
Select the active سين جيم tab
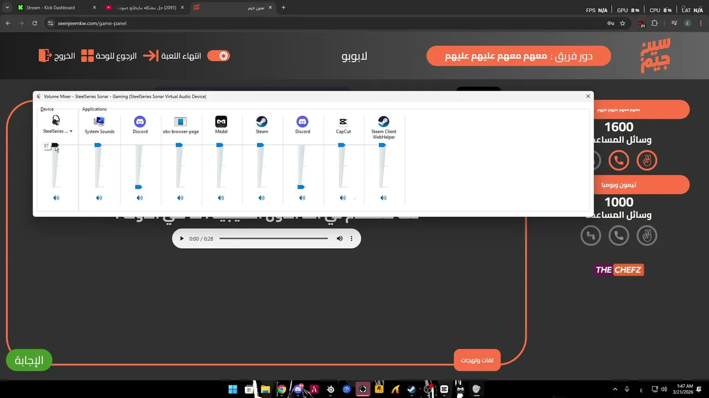pyautogui.click(x=233, y=8)
